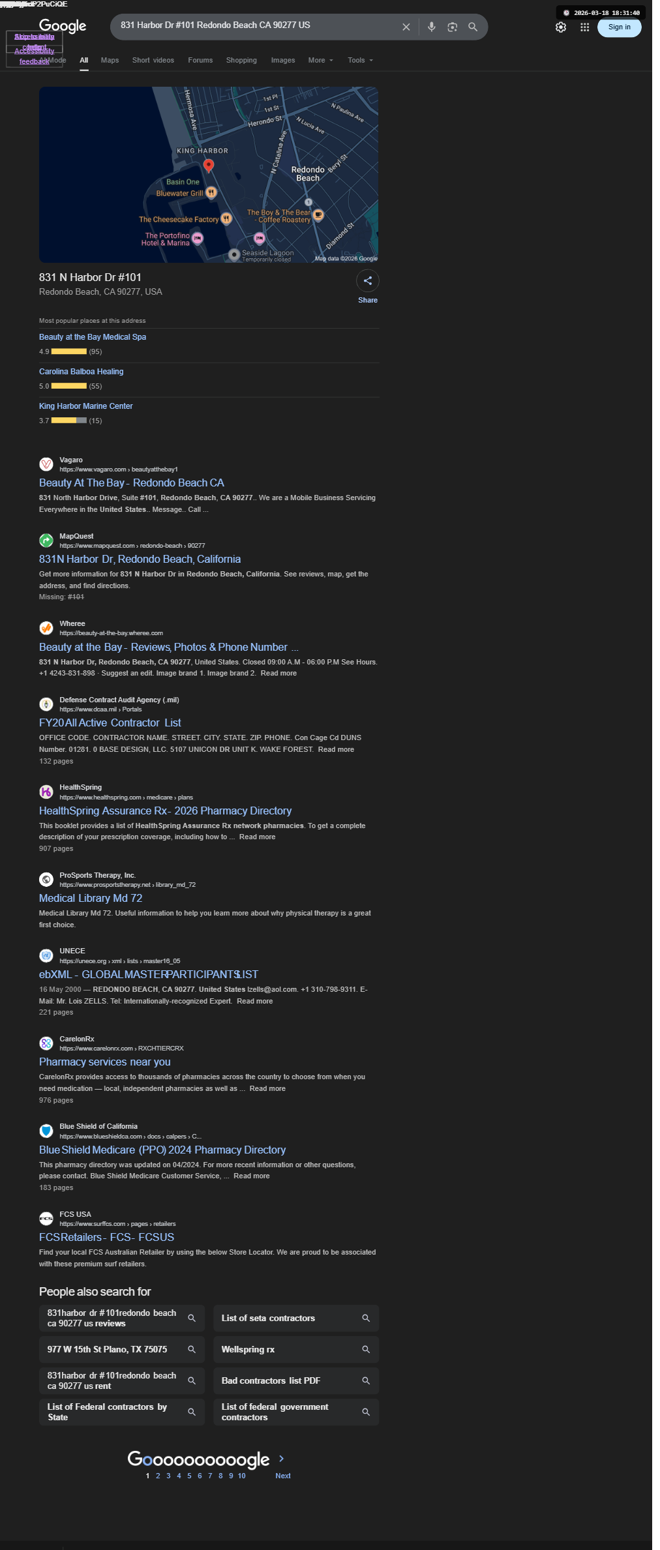This screenshot has height=1550, width=660.
Task: Go to results page 5
Action: tap(189, 1476)
